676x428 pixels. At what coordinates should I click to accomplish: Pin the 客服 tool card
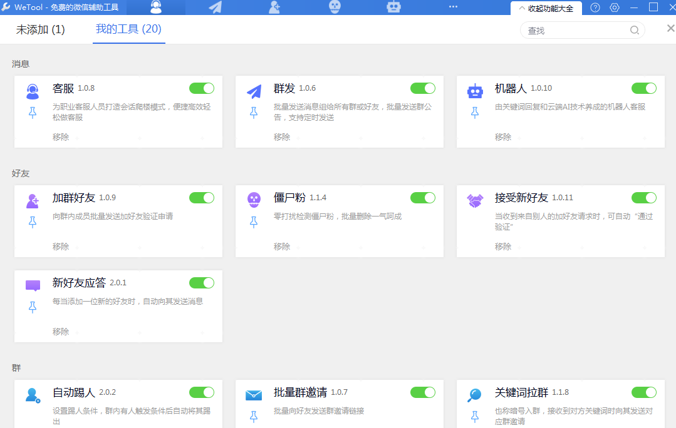[33, 113]
